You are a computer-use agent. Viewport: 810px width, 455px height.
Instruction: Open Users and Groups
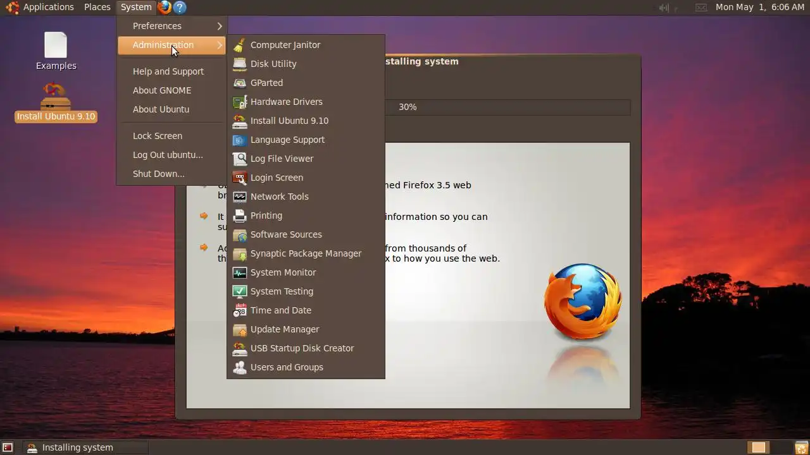[x=306, y=367]
